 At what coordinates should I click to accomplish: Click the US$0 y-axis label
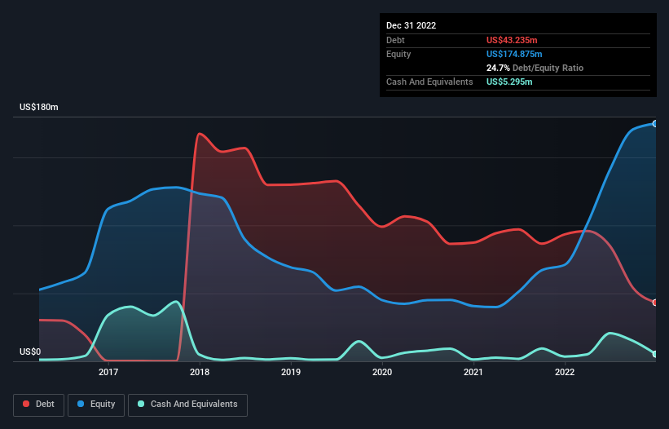coord(30,352)
